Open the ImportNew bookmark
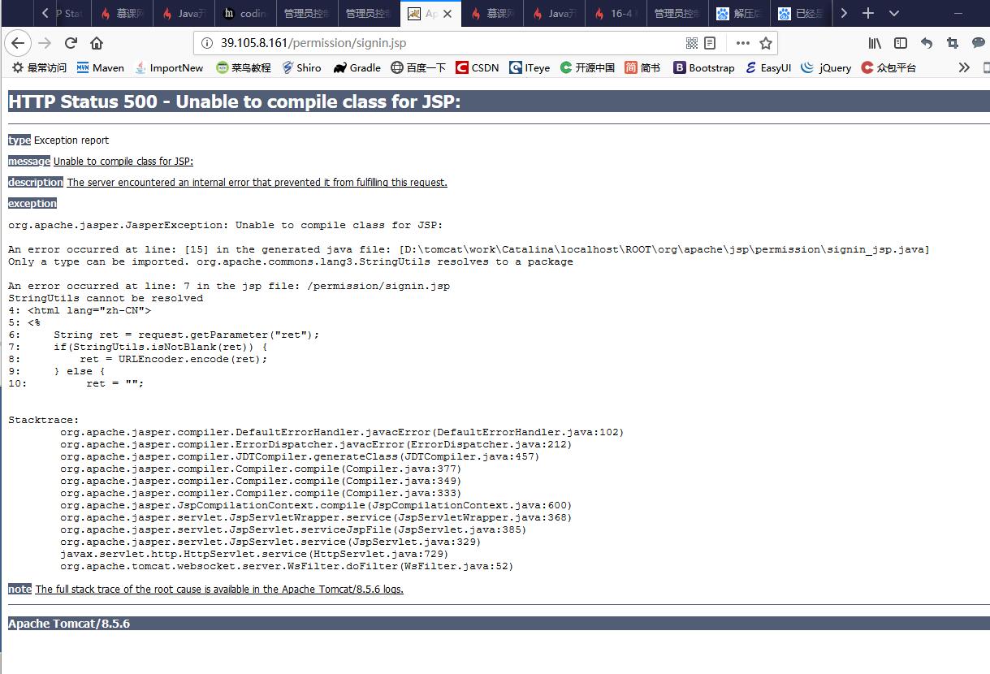 [169, 67]
